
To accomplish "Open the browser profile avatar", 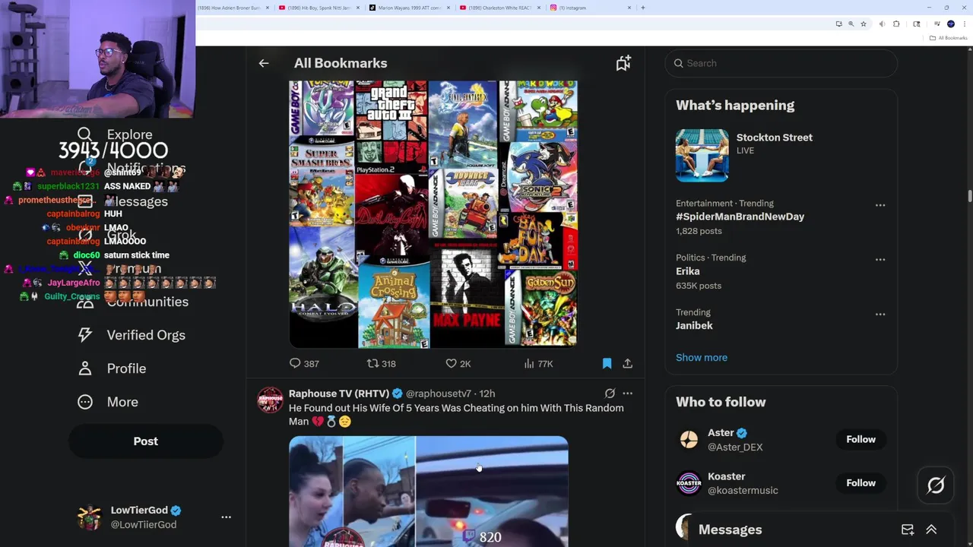I will tap(950, 24).
